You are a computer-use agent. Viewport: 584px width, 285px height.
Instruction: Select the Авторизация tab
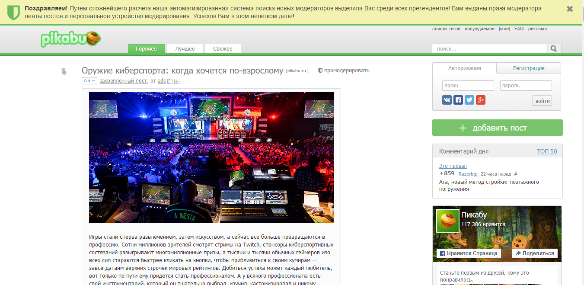coord(464,68)
